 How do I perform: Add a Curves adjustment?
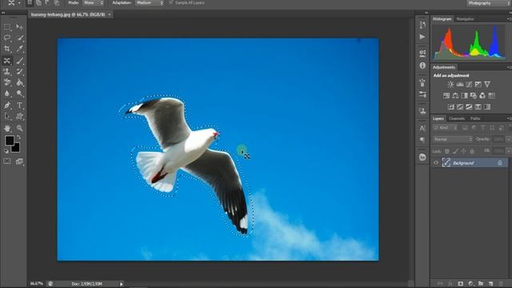tap(469, 84)
